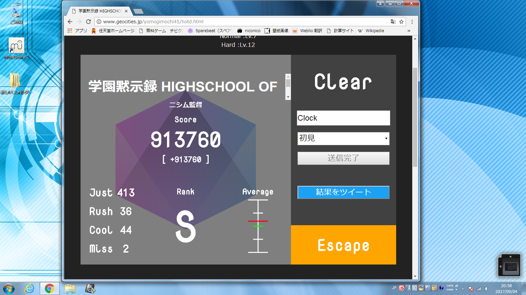The width and height of the screenshot is (526, 295).
Task: Open the Chrome three-dot menu
Action: click(412, 22)
